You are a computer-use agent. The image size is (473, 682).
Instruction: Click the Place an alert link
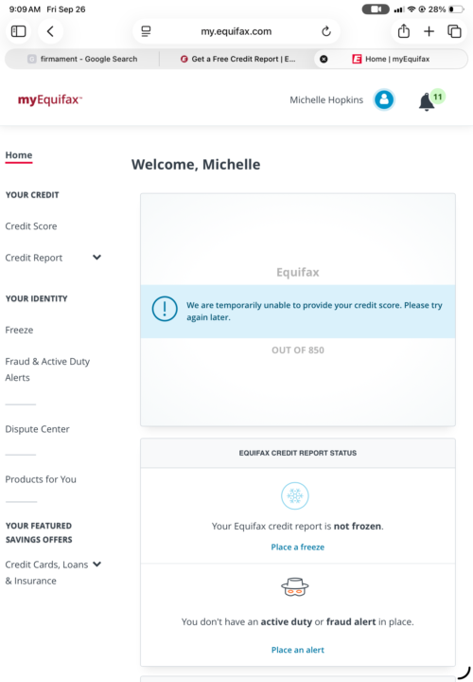click(298, 650)
